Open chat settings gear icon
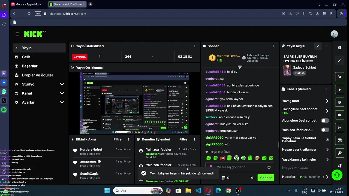The height and width of the screenshot is (196, 349). point(252,178)
